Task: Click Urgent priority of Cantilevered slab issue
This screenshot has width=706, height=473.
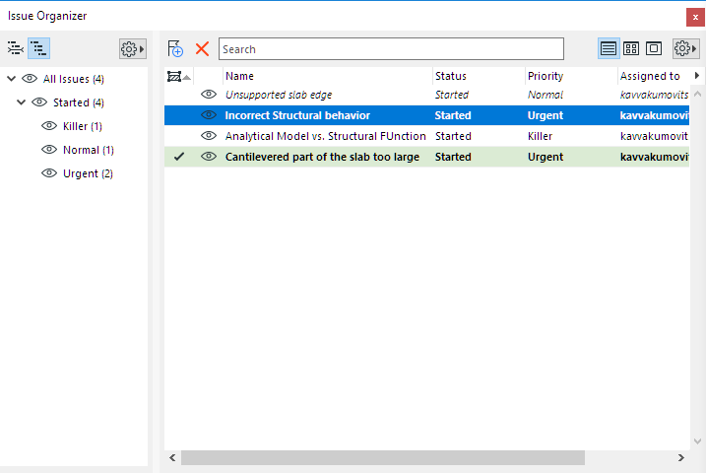Action: tap(546, 158)
